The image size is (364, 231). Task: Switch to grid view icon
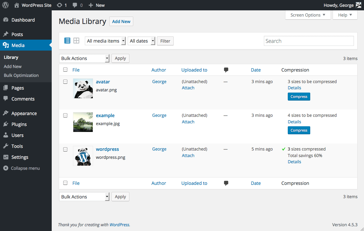coord(76,41)
